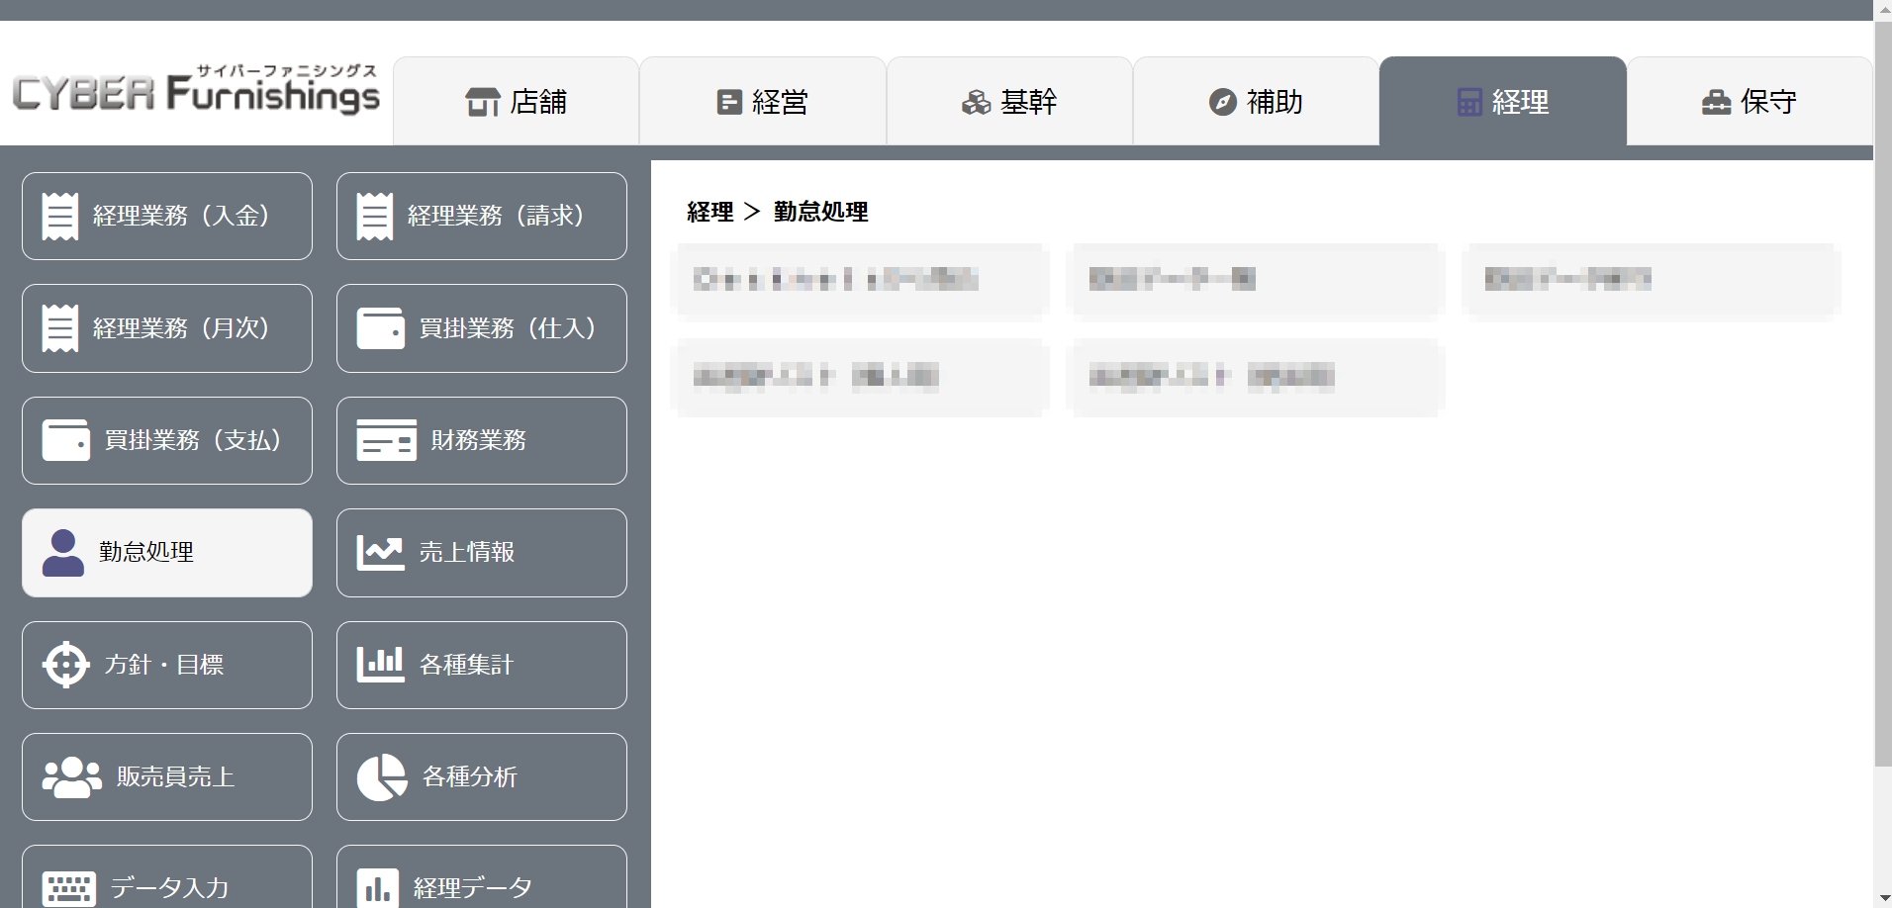Click the vertical page scrollbar
The width and height of the screenshot is (1892, 908).
pos(1883,394)
